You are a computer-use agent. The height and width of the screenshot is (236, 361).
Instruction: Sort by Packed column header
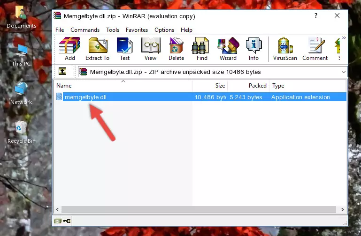(x=248, y=86)
